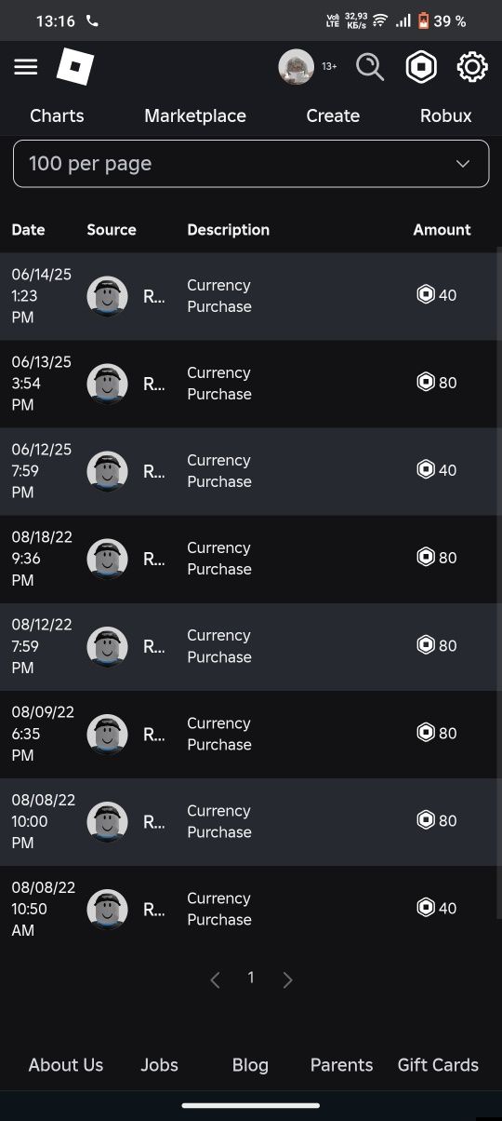Switch to the Charts tab
This screenshot has width=502, height=1121.
[57, 115]
